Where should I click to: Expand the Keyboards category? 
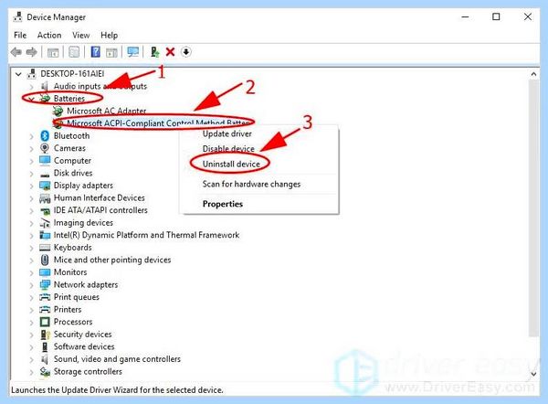click(x=31, y=248)
